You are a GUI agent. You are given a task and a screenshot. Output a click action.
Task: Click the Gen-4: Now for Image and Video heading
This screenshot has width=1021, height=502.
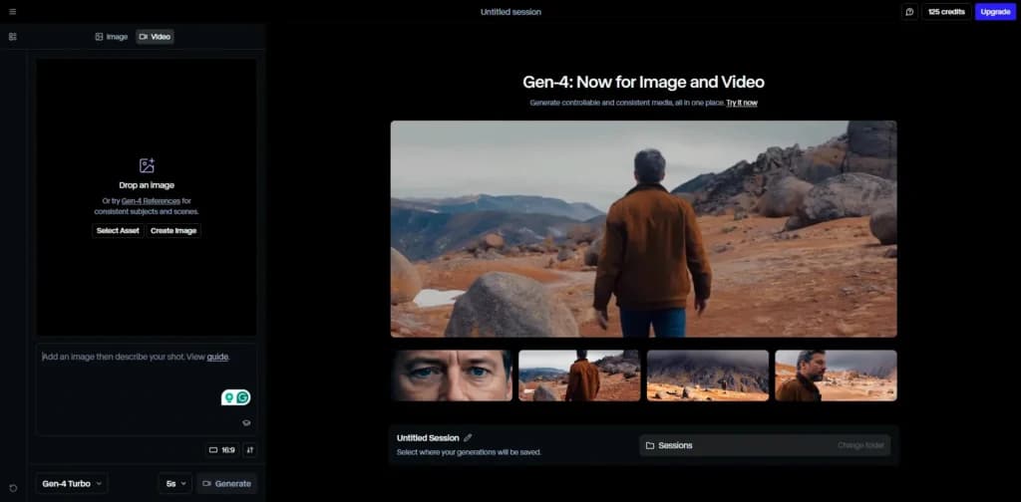tap(643, 83)
